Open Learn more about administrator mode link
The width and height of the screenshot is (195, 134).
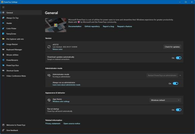coord(66,85)
